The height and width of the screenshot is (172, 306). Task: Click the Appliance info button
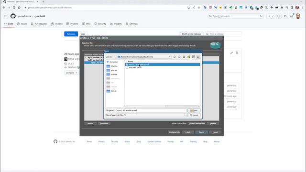pyautogui.click(x=174, y=132)
